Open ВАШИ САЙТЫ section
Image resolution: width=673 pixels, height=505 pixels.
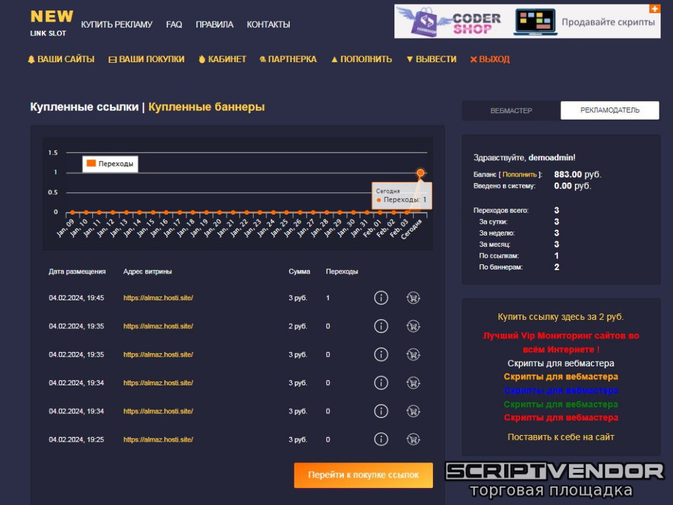61,60
